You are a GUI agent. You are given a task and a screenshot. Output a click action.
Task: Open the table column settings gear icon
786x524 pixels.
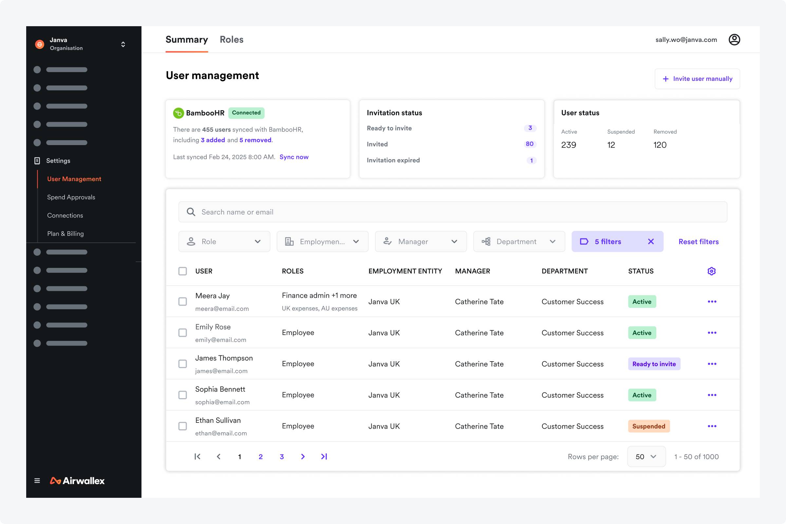(x=711, y=271)
